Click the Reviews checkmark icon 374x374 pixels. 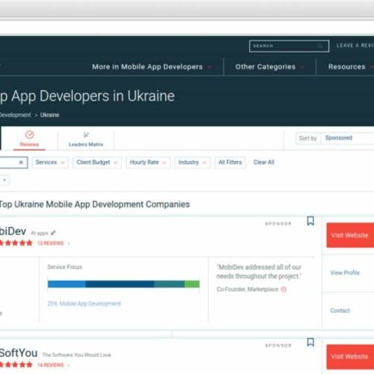pyautogui.click(x=29, y=135)
